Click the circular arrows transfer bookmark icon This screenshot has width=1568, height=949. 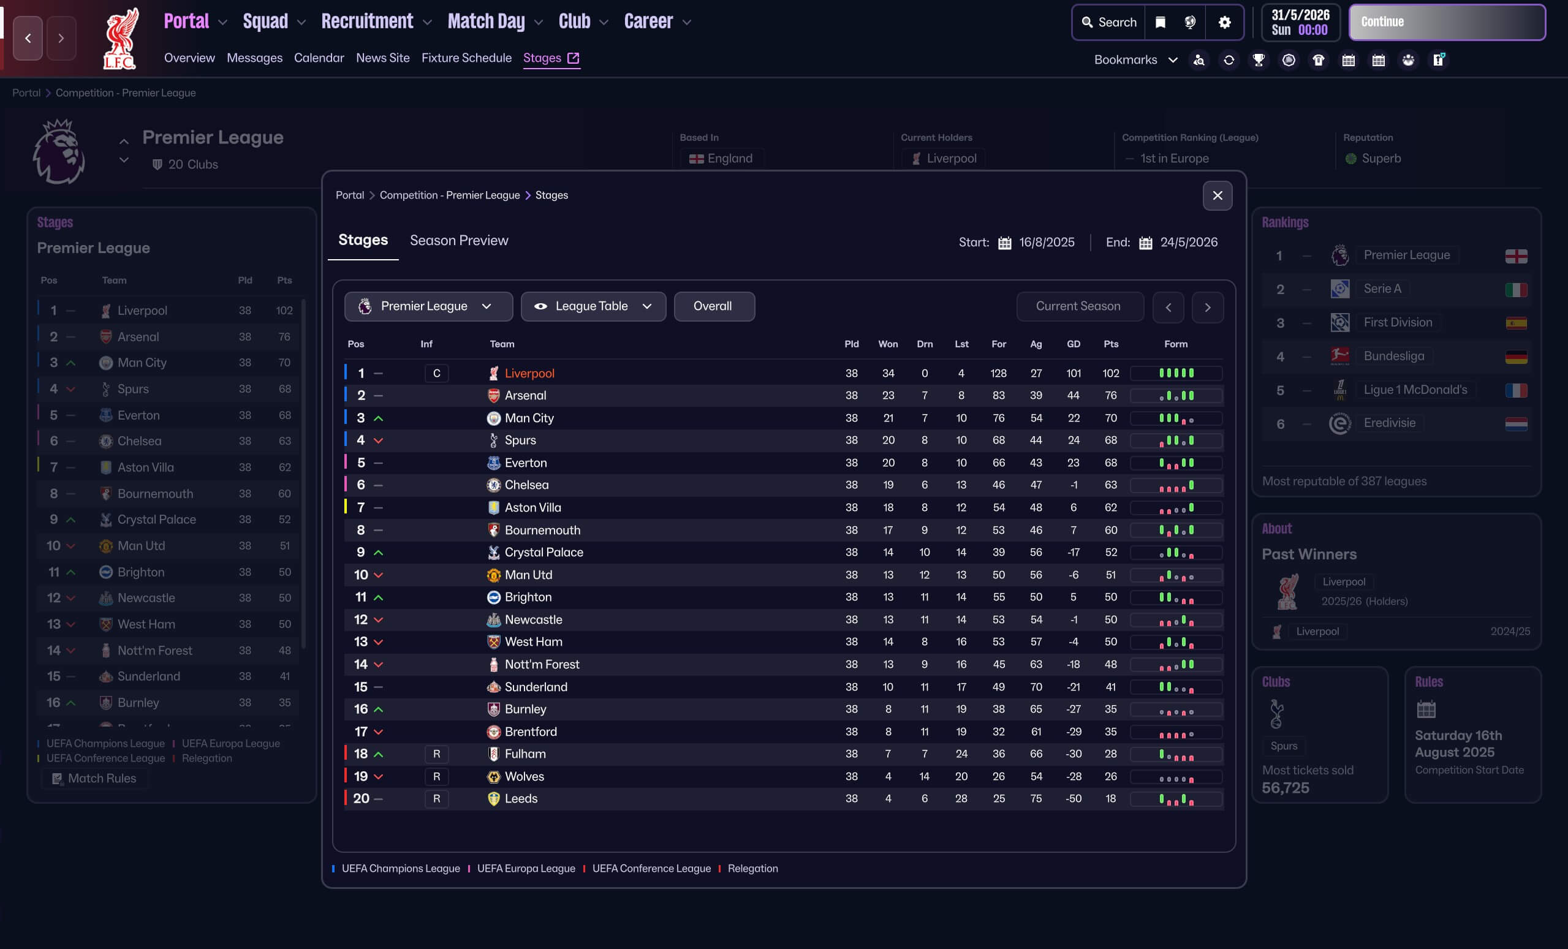pos(1229,60)
